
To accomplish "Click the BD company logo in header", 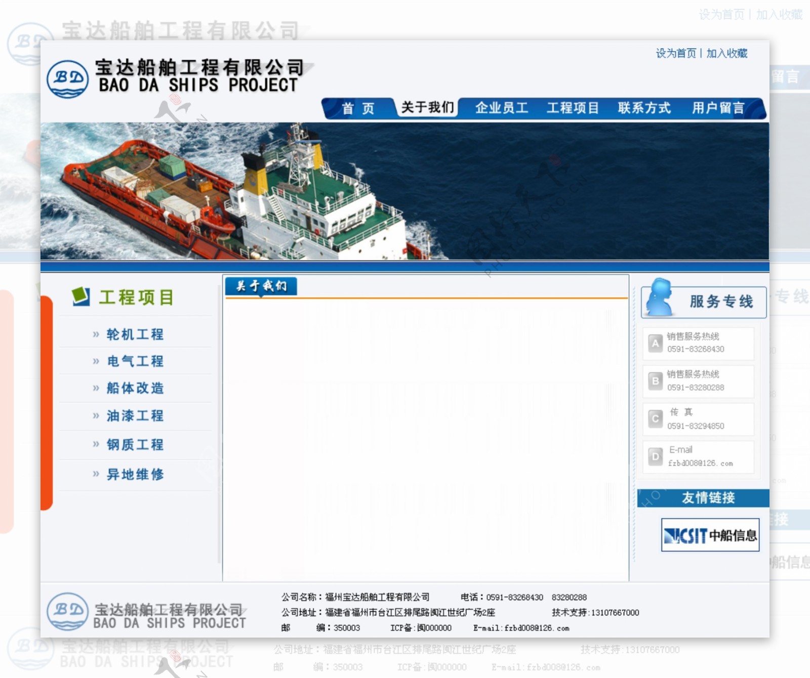I will [x=67, y=79].
